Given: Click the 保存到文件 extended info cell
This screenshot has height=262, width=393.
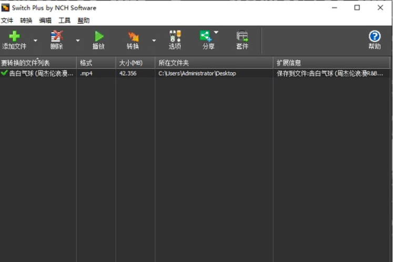Looking at the screenshot, I should coord(329,74).
